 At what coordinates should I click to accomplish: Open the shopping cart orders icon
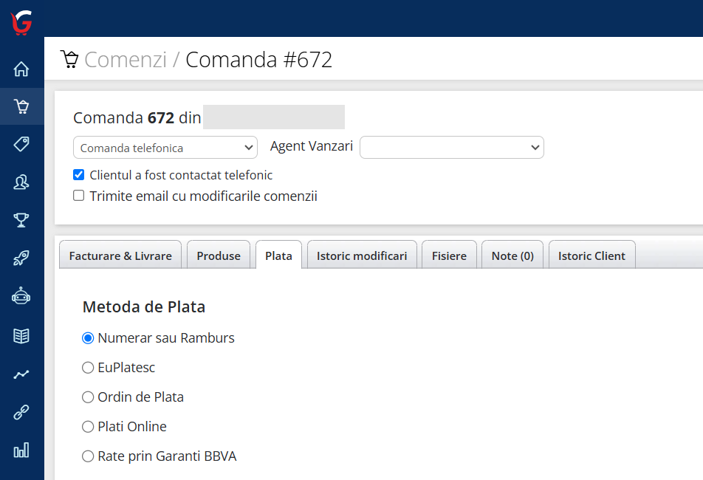point(21,106)
